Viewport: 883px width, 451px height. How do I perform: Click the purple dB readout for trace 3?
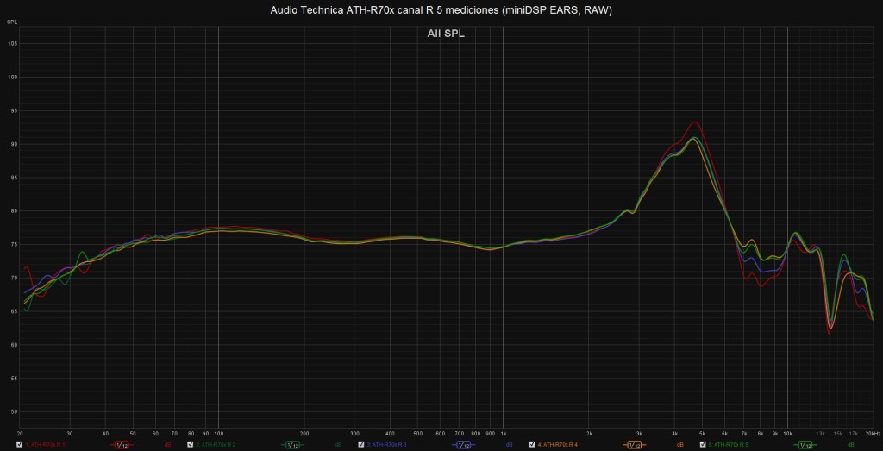click(509, 445)
